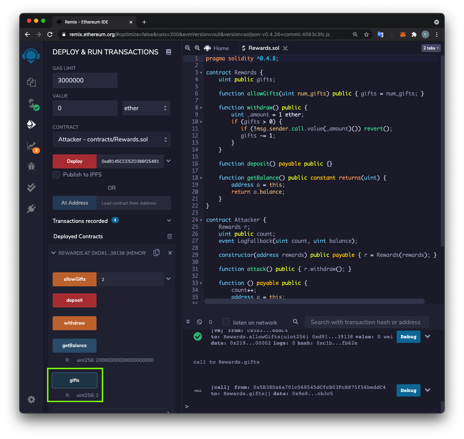Image resolution: width=464 pixels, height=439 pixels.
Task: Open the browser extensions puzzle icon
Action: pos(414,34)
